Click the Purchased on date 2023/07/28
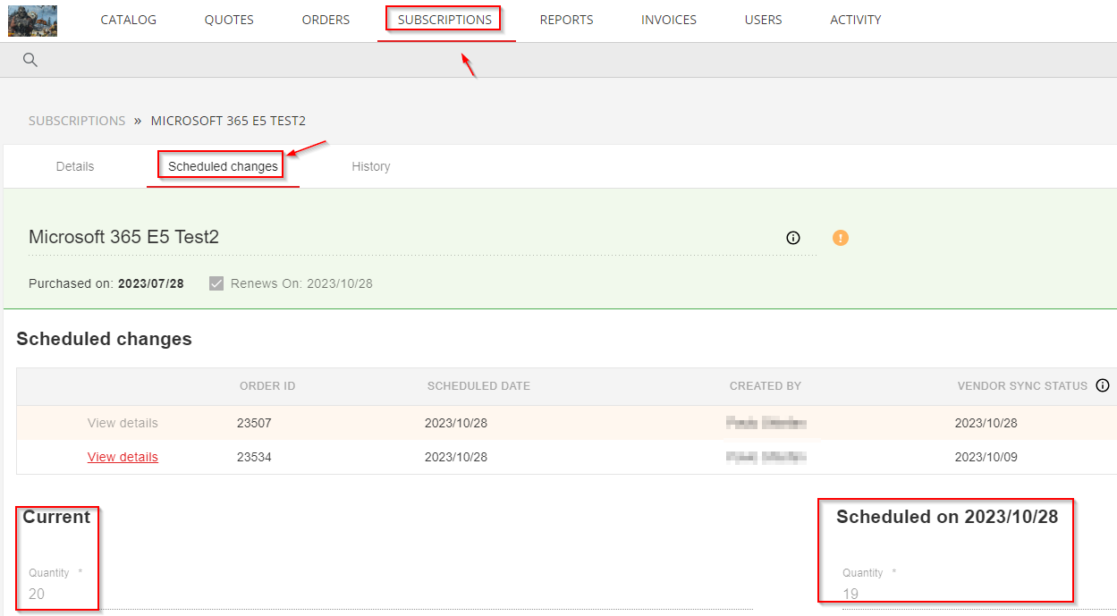The height and width of the screenshot is (616, 1117). pyautogui.click(x=151, y=283)
